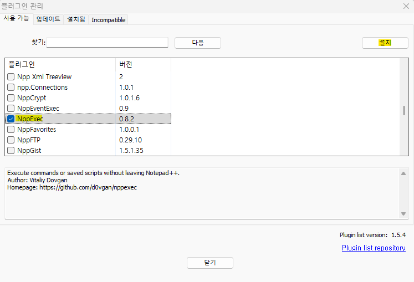
Task: Uncheck the NppExec checkbox
Action: tap(11, 119)
